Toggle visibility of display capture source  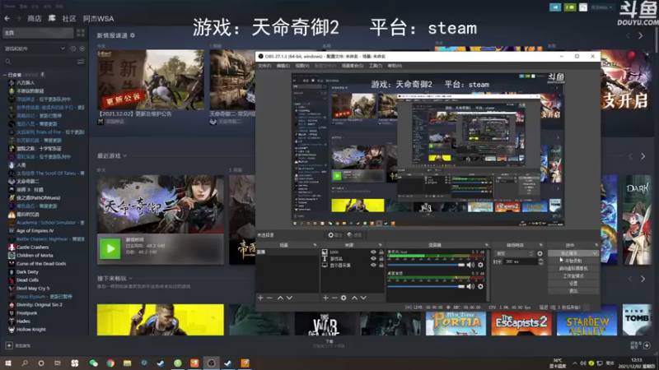click(373, 265)
